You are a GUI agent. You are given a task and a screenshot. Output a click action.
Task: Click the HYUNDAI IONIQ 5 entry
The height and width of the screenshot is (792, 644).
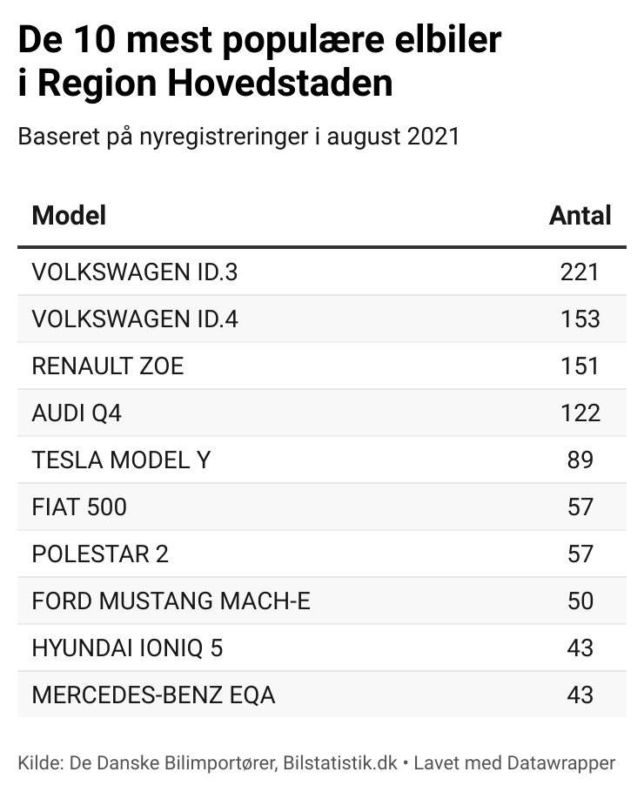point(128,648)
